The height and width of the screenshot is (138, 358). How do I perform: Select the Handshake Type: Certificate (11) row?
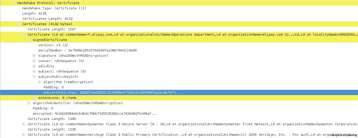pyautogui.click(x=54, y=8)
